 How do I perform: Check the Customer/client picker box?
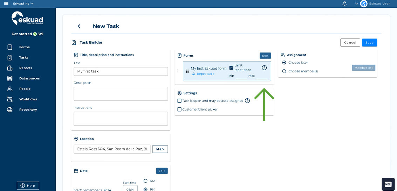point(179,109)
